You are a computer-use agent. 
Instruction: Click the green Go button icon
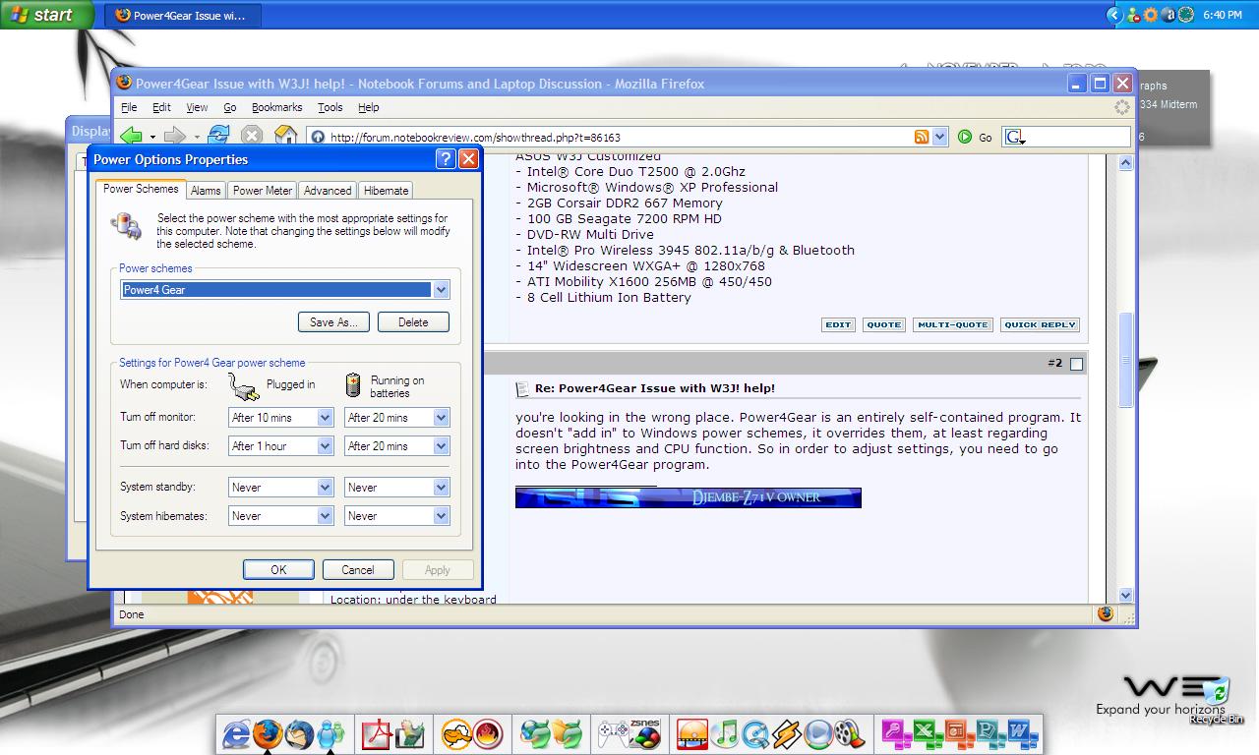click(965, 137)
